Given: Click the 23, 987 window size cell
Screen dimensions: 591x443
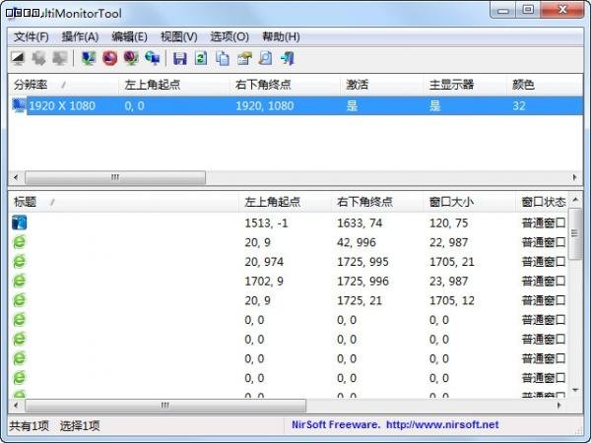Looking at the screenshot, I should click(448, 282).
